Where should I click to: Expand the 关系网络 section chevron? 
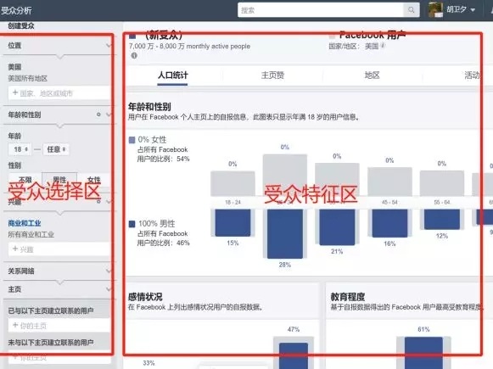pos(109,271)
